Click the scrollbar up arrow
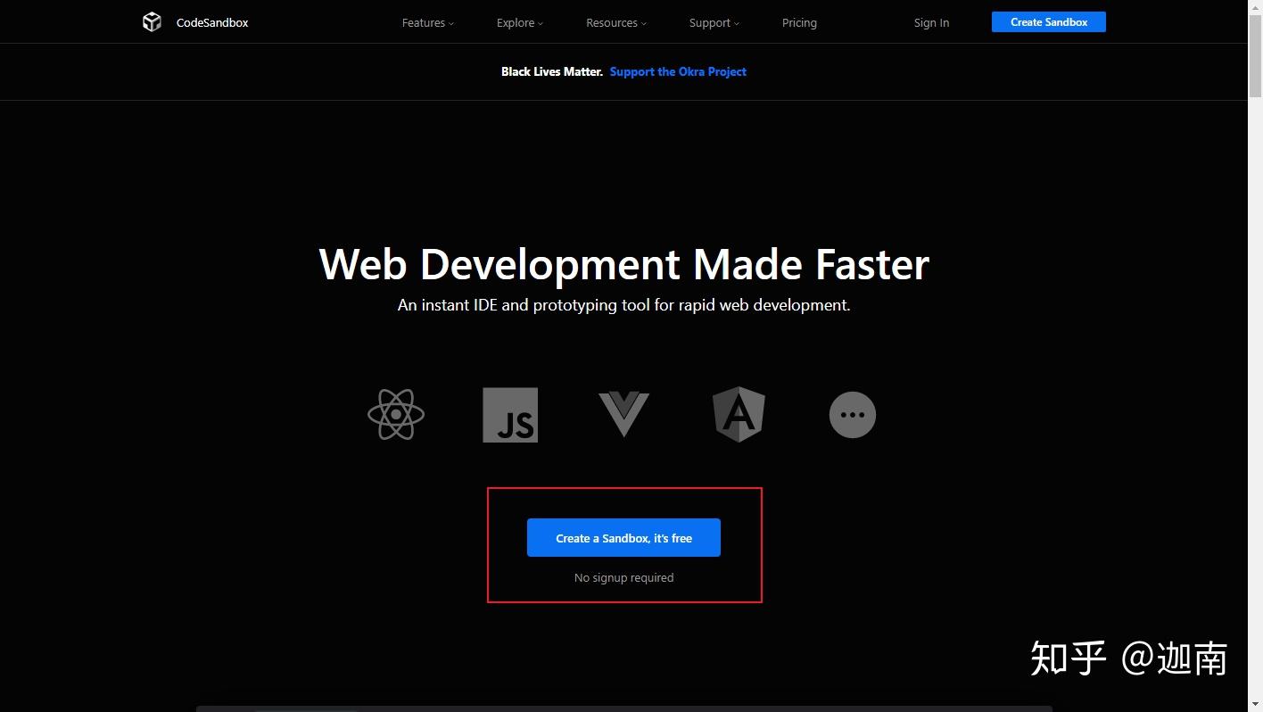The height and width of the screenshot is (712, 1263). pos(1255,7)
